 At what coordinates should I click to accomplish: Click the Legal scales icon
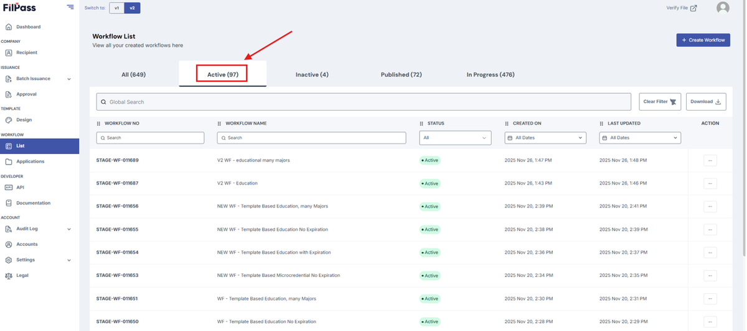point(9,275)
